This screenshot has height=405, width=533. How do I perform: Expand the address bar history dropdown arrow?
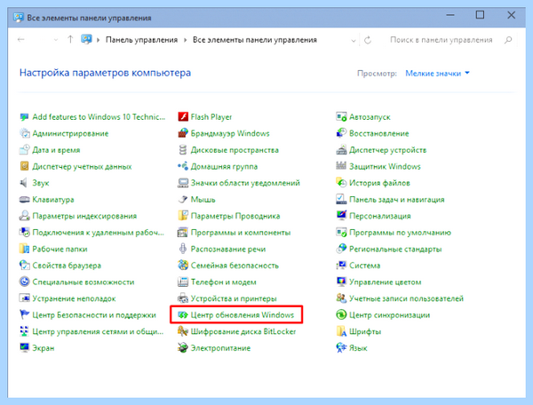(x=354, y=40)
